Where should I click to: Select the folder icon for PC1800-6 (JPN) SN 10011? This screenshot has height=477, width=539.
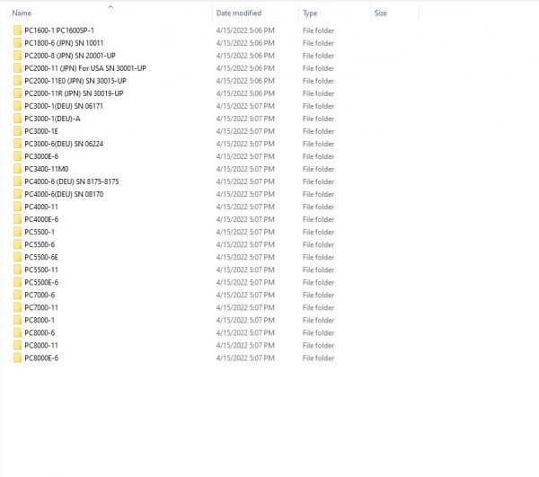click(18, 43)
